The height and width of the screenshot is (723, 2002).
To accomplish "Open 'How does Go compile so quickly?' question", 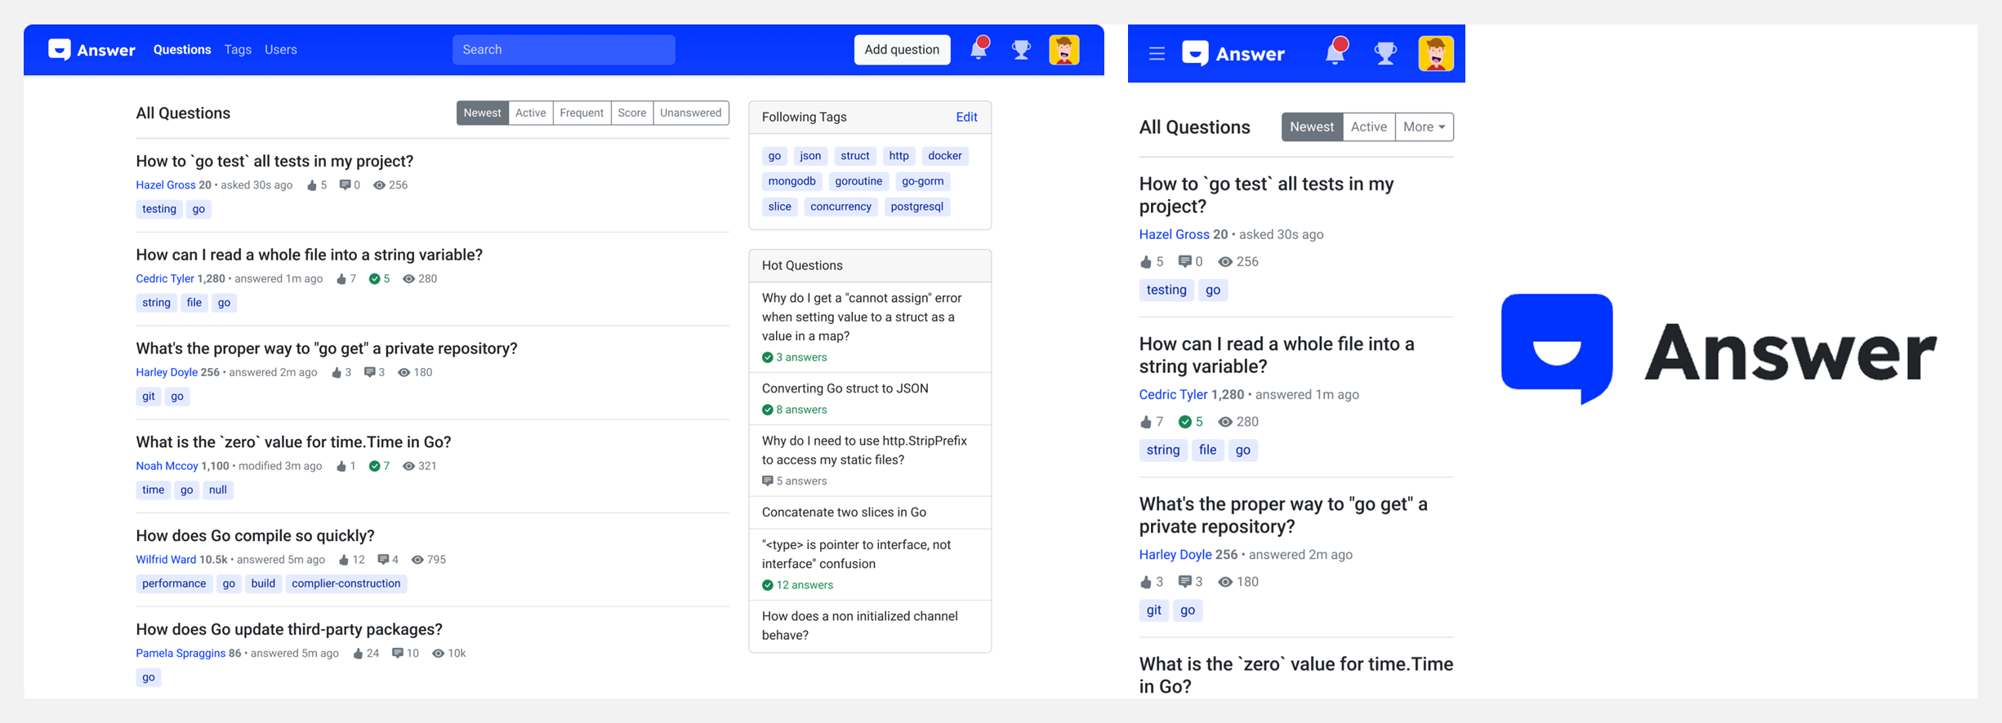I will click(255, 536).
